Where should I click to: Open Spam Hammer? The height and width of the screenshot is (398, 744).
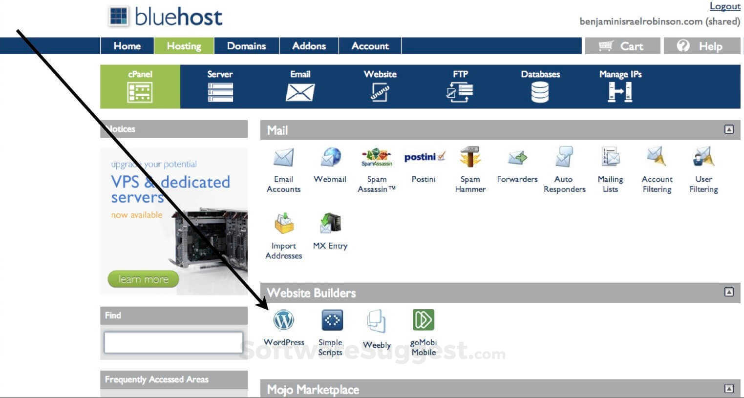click(470, 170)
